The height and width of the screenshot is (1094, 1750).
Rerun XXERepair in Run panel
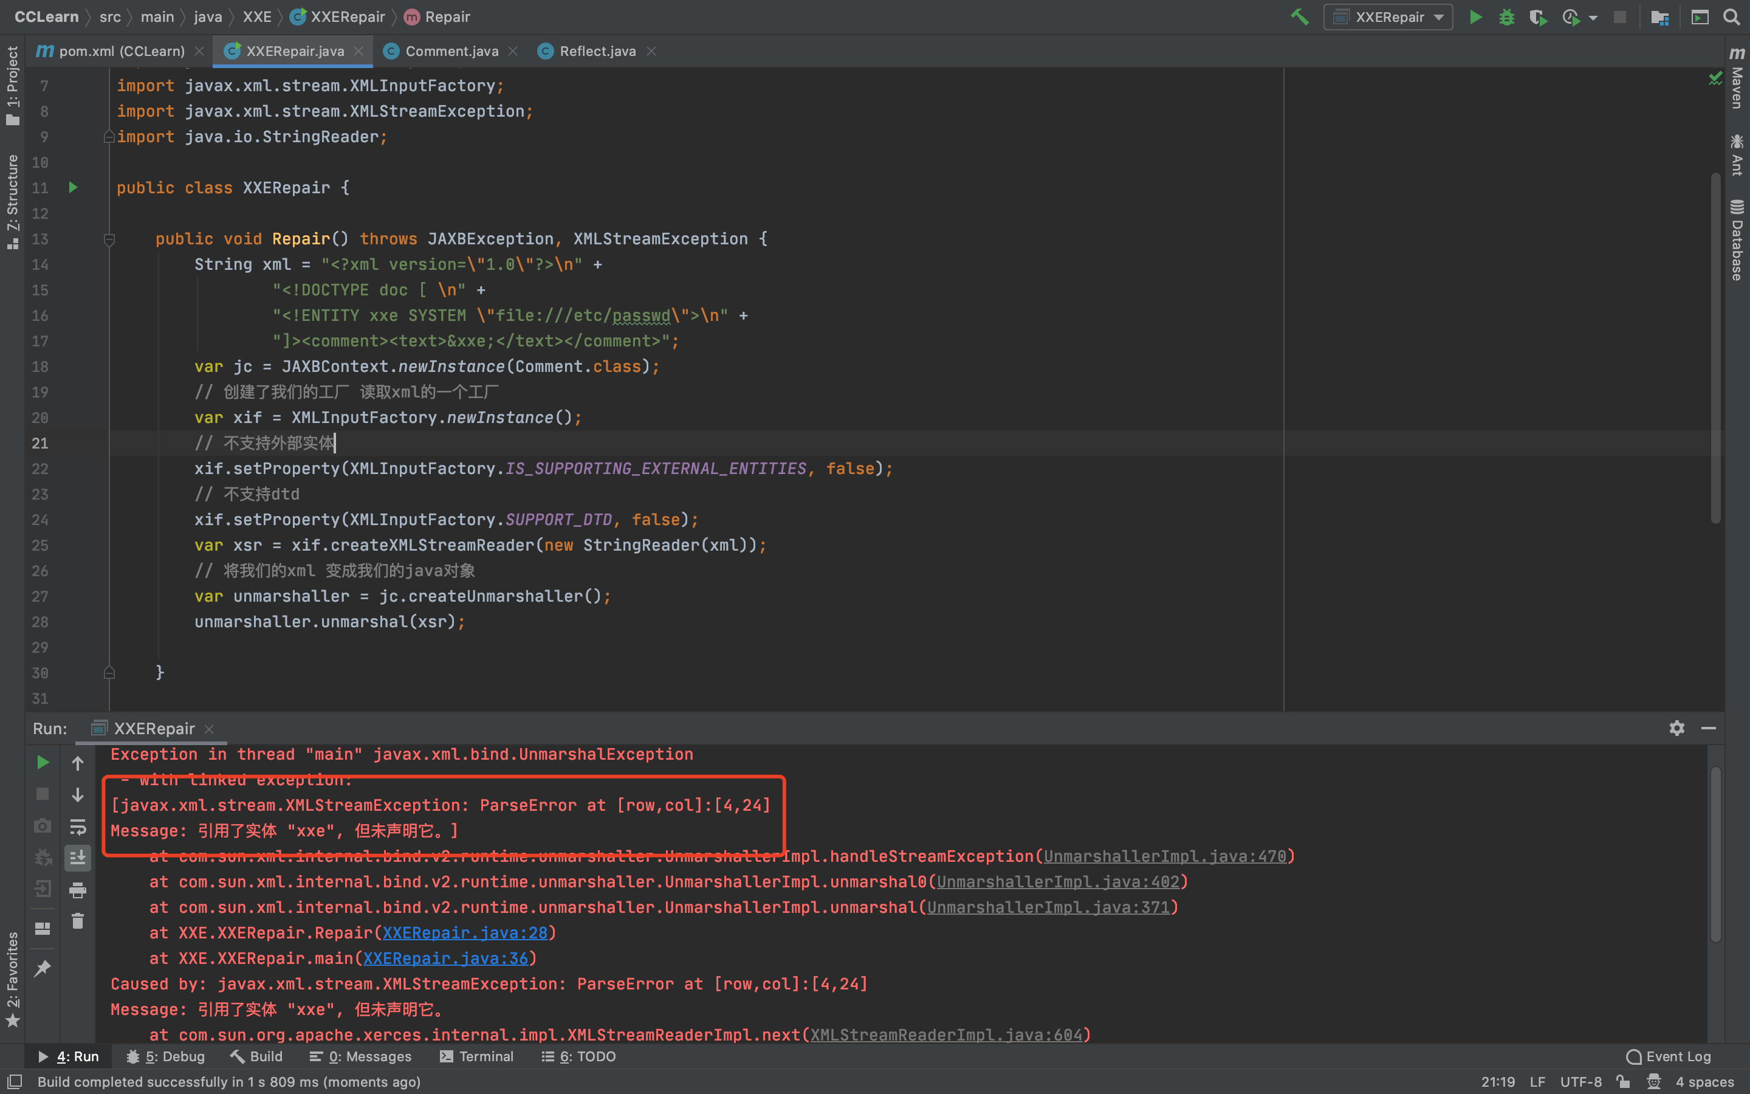43,762
